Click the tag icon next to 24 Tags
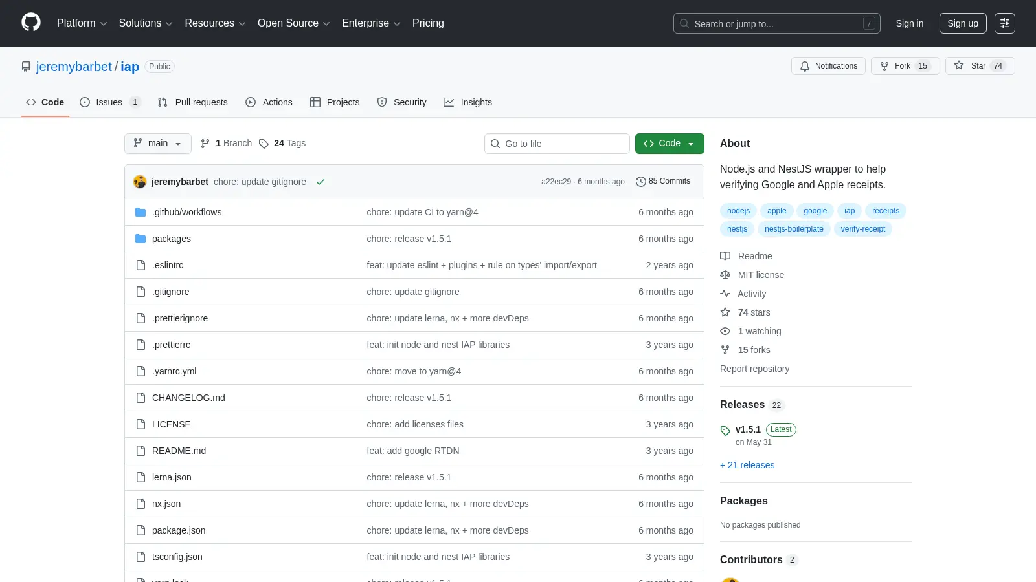The height and width of the screenshot is (582, 1036). pyautogui.click(x=264, y=144)
